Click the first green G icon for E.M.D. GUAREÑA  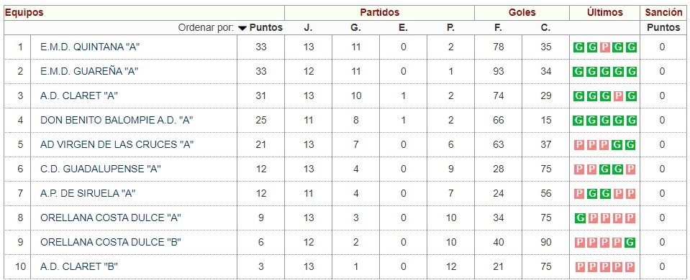[579, 72]
